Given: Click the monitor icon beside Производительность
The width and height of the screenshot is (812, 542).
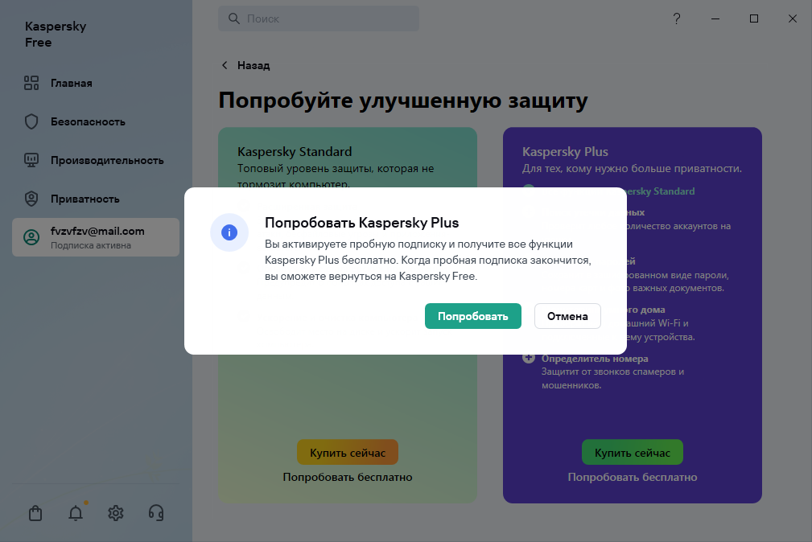Looking at the screenshot, I should (31, 160).
